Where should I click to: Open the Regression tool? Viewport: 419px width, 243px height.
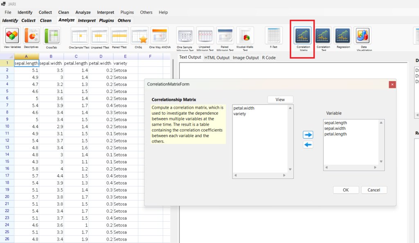(x=342, y=36)
